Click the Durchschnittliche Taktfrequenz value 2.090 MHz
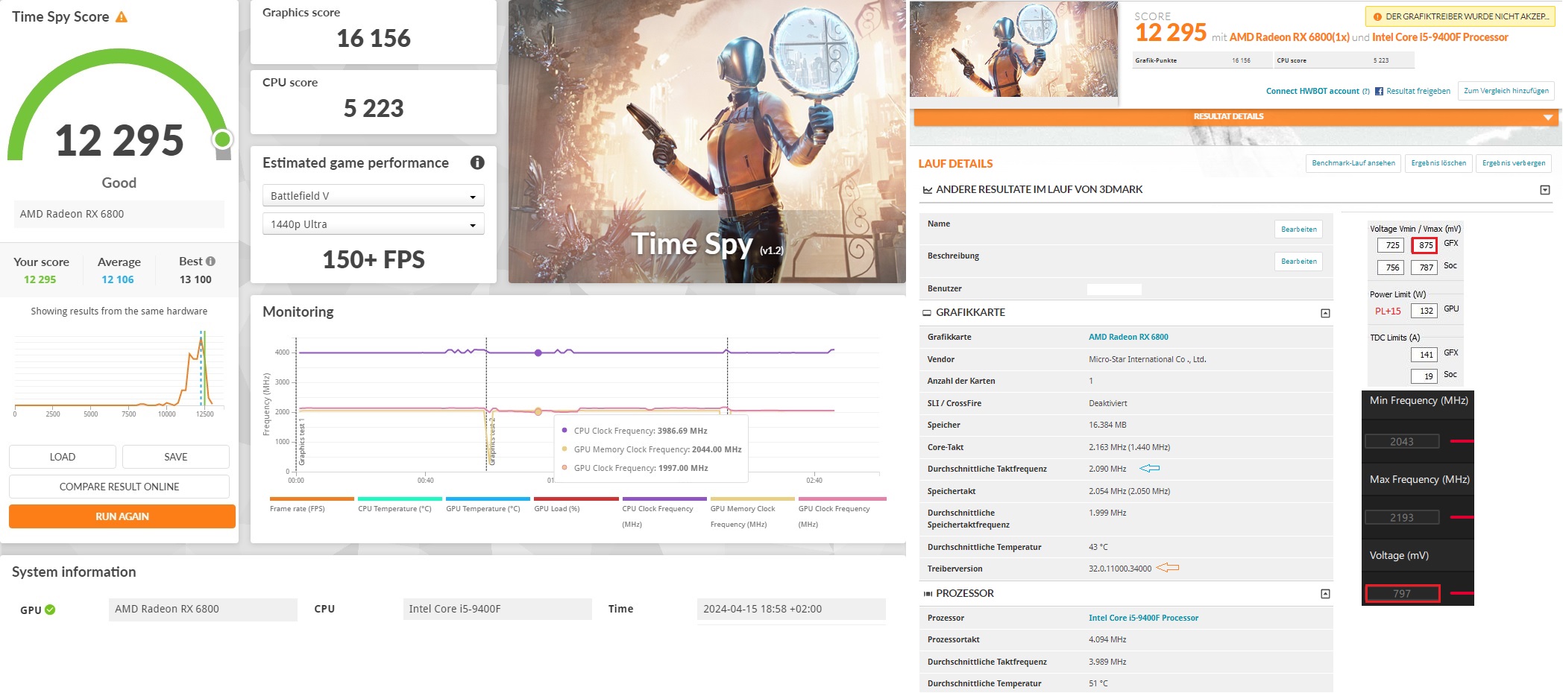1563x693 pixels. (x=1107, y=469)
